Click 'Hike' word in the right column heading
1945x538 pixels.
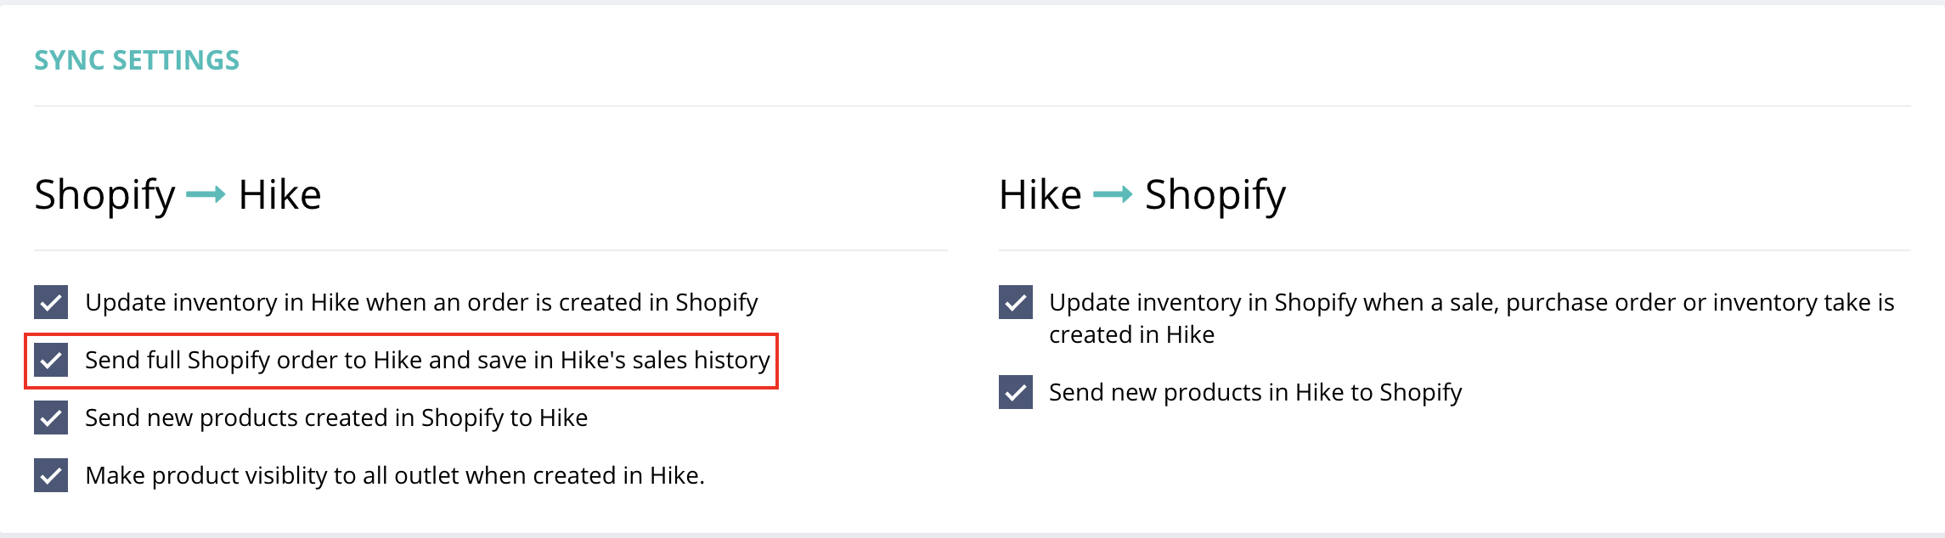[1040, 195]
